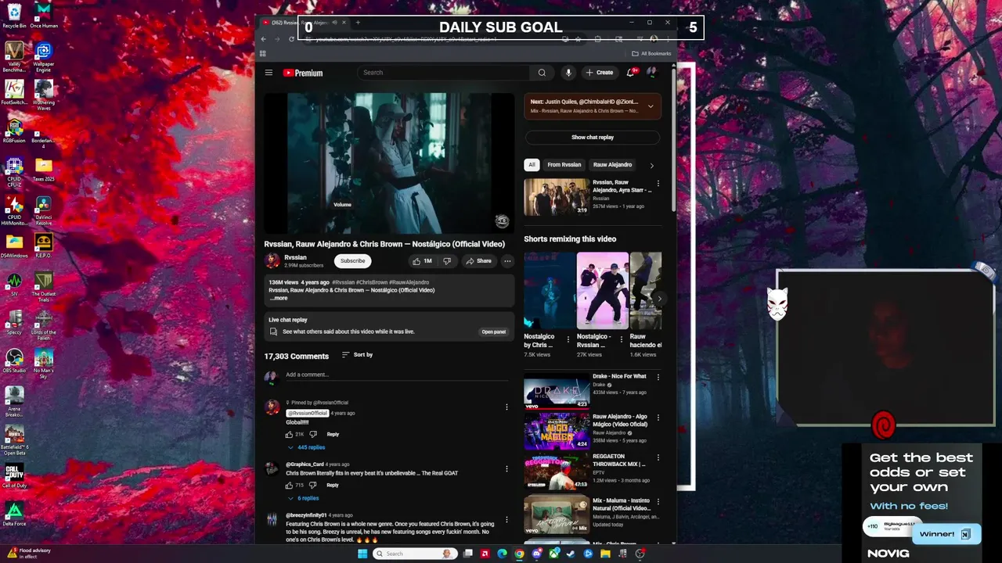Open DaVinci Resolve desktop icon
The height and width of the screenshot is (563, 1002).
point(44,210)
